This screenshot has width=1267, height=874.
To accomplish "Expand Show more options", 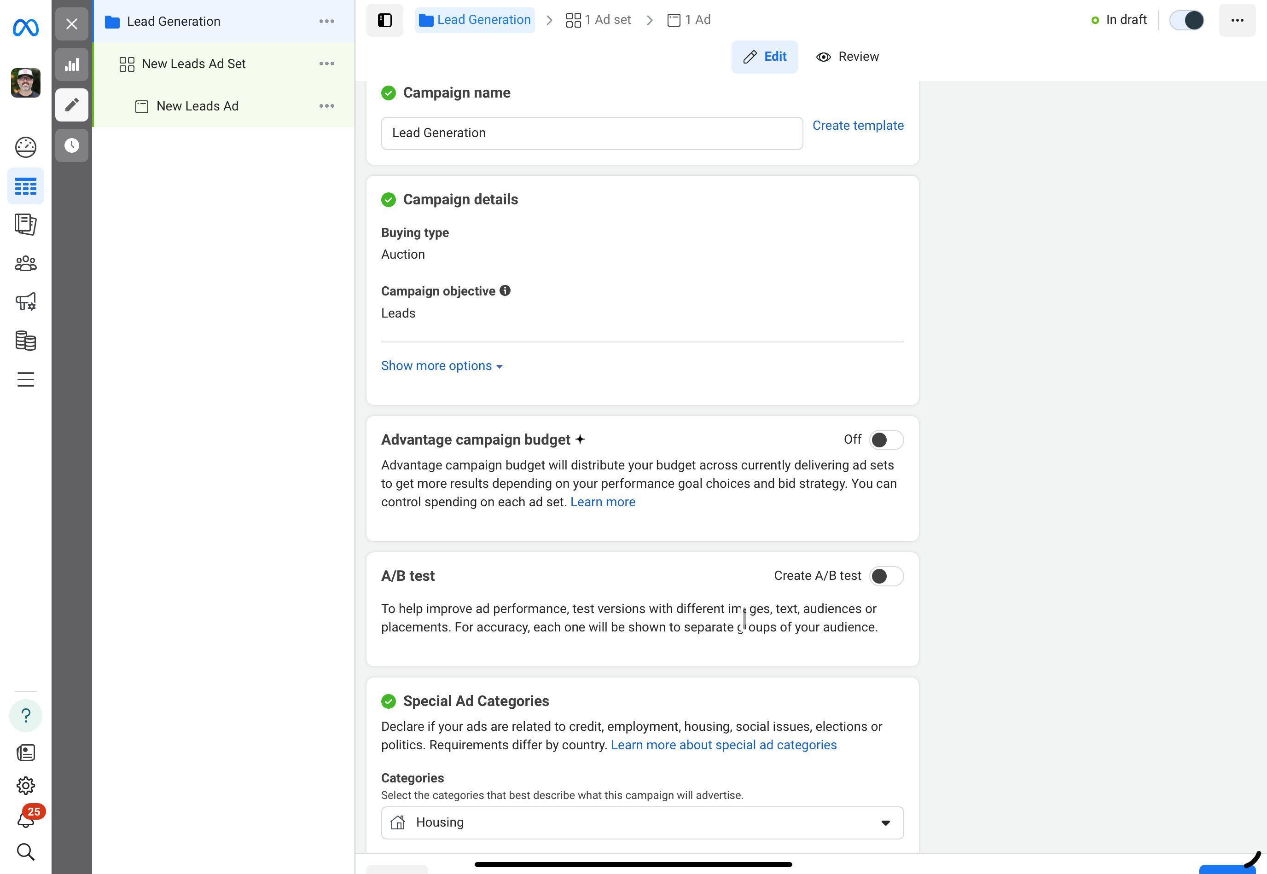I will pyautogui.click(x=442, y=366).
